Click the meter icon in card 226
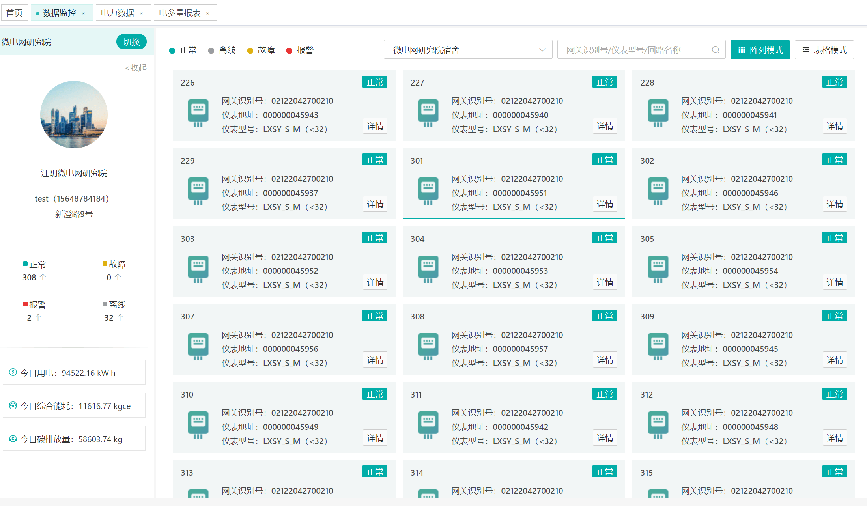The image size is (867, 506). click(x=198, y=113)
